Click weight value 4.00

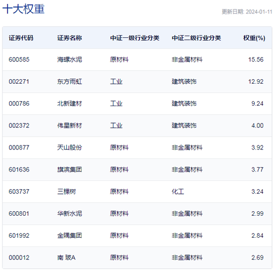[x=257, y=126]
